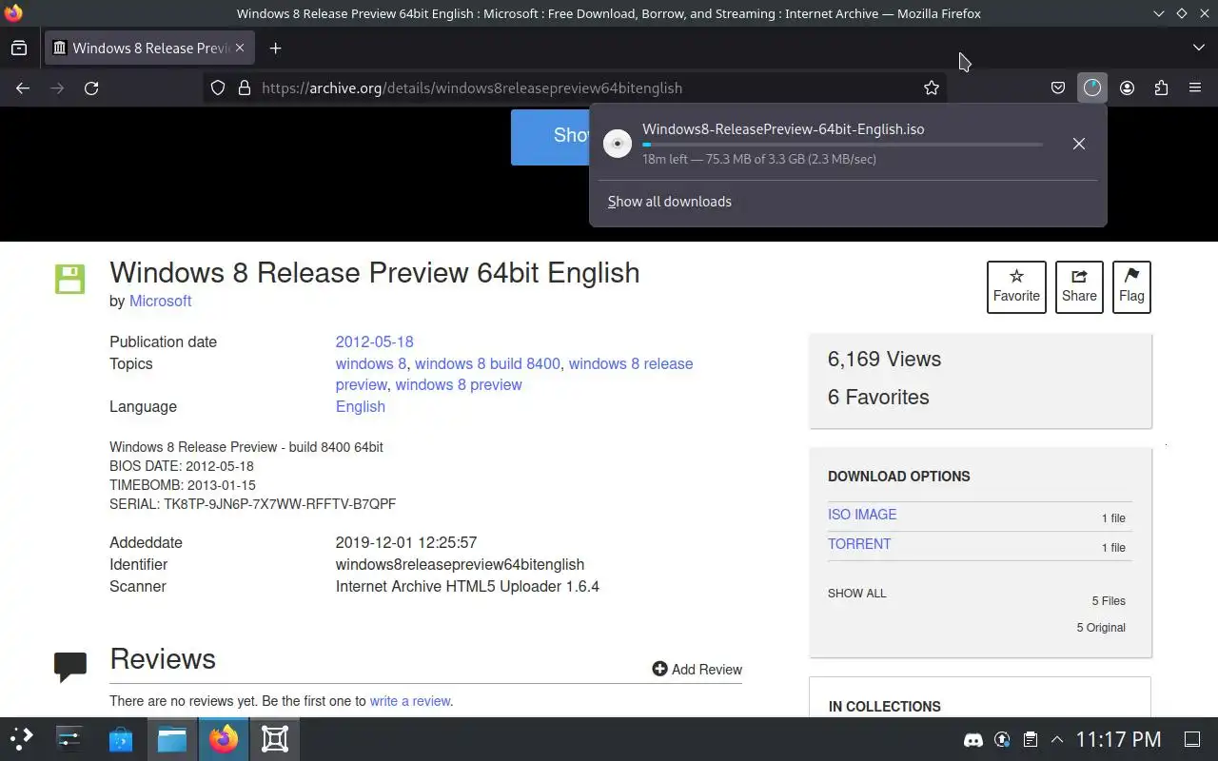Viewport: 1218px width, 761px height.
Task: Open the extensions puzzle icon
Action: (1161, 88)
